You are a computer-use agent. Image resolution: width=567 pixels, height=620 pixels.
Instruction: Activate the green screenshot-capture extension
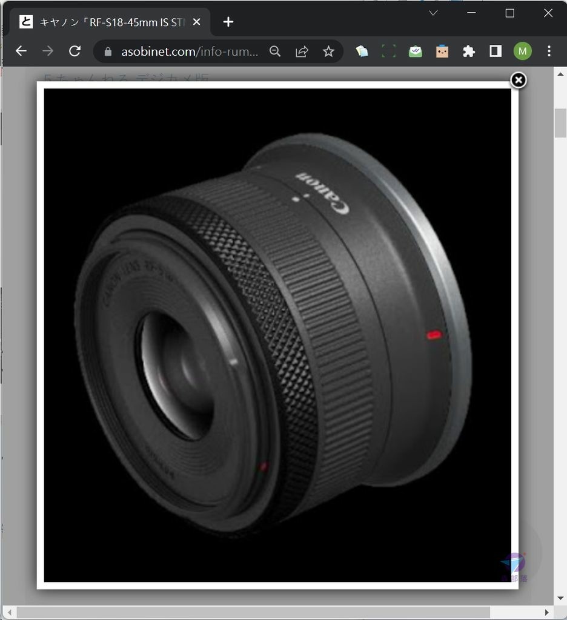click(x=388, y=51)
